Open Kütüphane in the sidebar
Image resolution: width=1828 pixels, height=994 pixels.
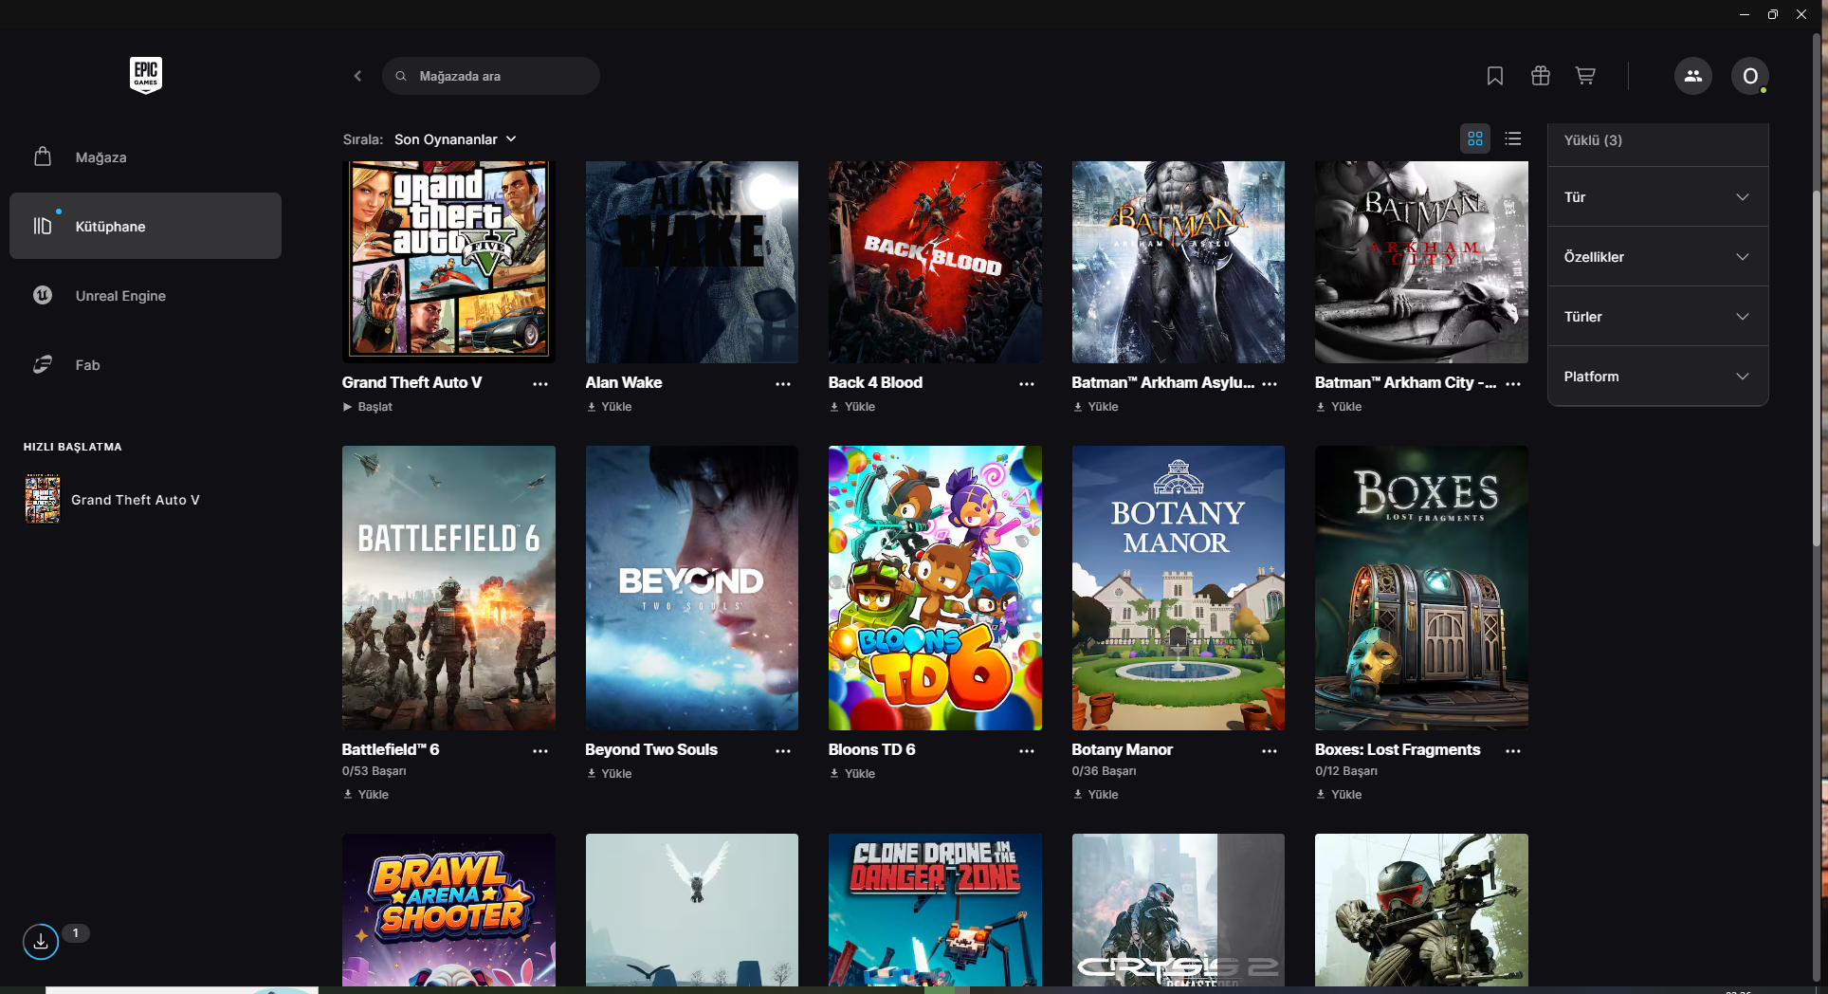[145, 226]
